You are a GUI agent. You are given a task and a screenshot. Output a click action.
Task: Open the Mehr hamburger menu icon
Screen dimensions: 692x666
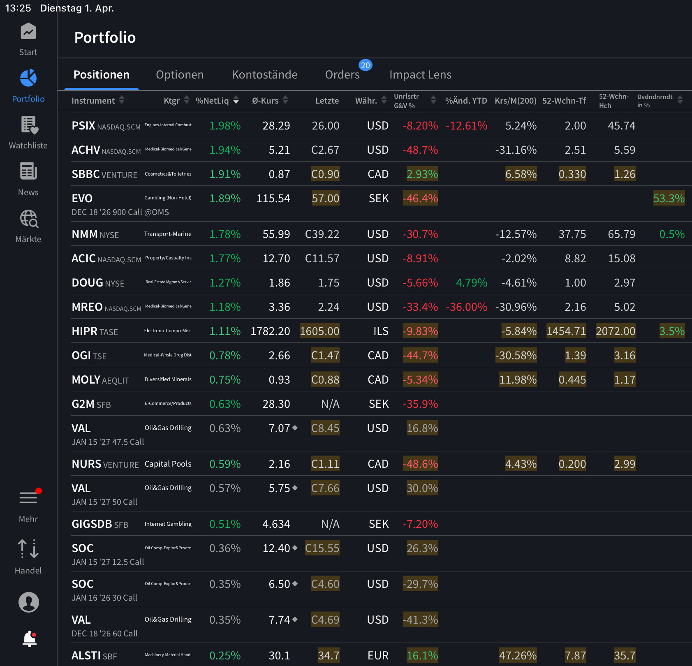tap(28, 497)
